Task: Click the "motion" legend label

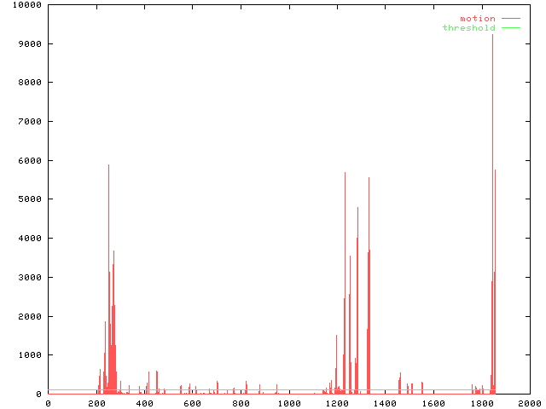Action: point(478,19)
